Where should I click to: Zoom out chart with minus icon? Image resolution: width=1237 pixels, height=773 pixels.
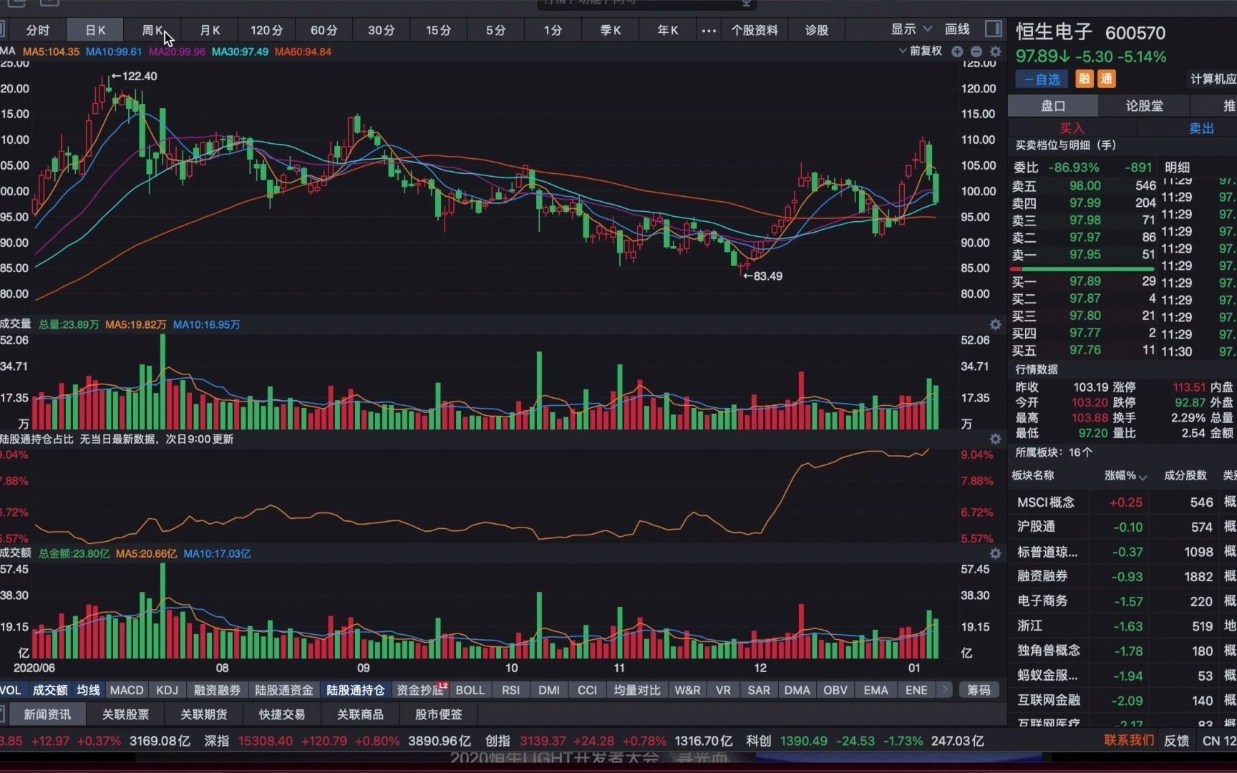[x=976, y=52]
